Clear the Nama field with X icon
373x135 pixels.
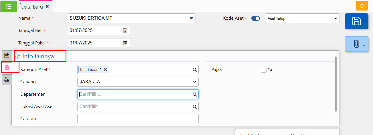coord(191,18)
